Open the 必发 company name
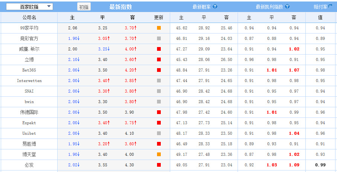Viewport: 337px width, 172px height. [x=29, y=165]
